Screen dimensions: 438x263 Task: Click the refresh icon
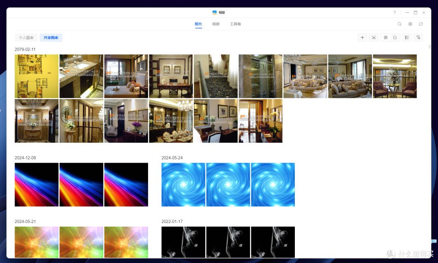pos(421,24)
